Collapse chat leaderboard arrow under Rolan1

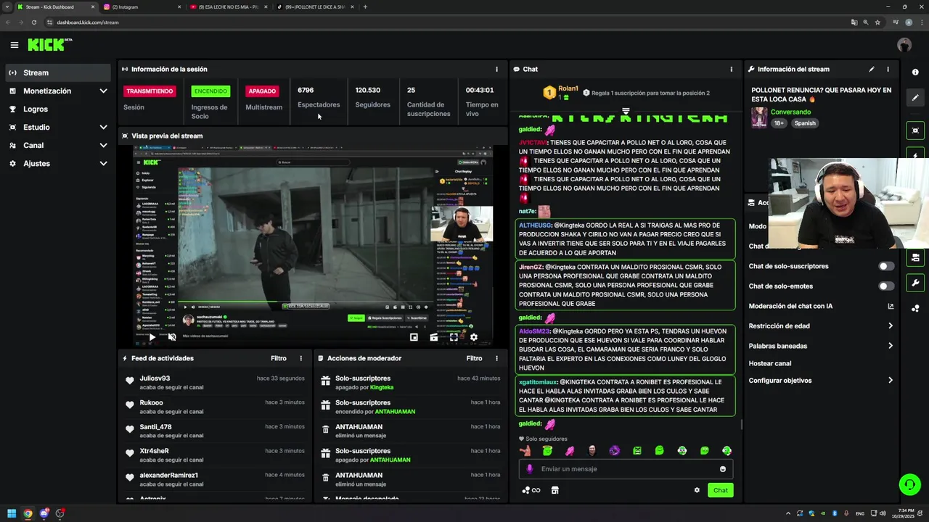pos(626,112)
